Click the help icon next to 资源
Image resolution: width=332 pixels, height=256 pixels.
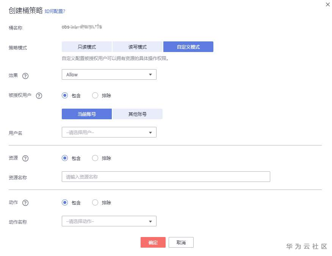click(x=25, y=158)
